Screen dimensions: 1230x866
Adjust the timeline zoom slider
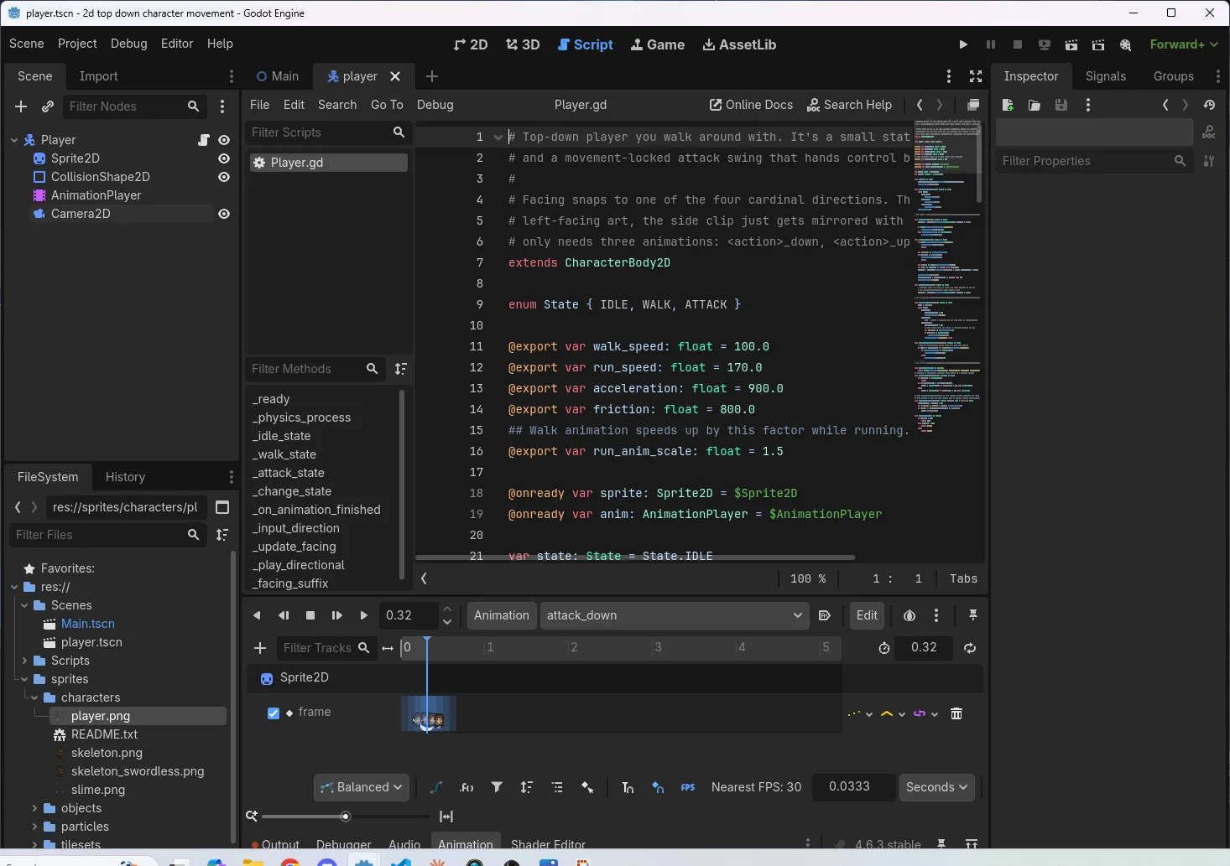pos(345,817)
